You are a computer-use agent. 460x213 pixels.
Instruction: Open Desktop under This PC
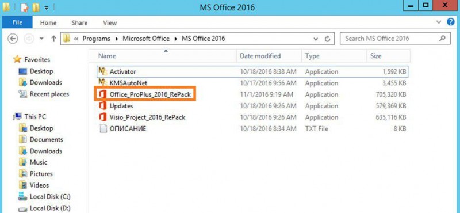point(41,128)
